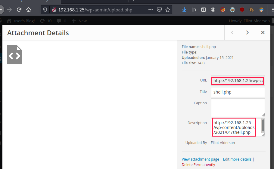Screen dimensions: 274x169
Task: Open the 10 pending updates item
Action: pyautogui.click(x=45, y=21)
